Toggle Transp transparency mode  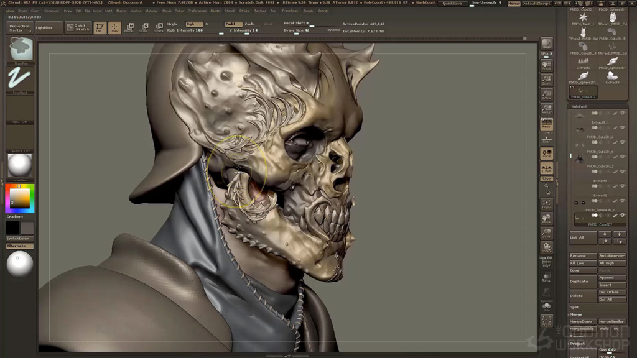pyautogui.click(x=546, y=277)
